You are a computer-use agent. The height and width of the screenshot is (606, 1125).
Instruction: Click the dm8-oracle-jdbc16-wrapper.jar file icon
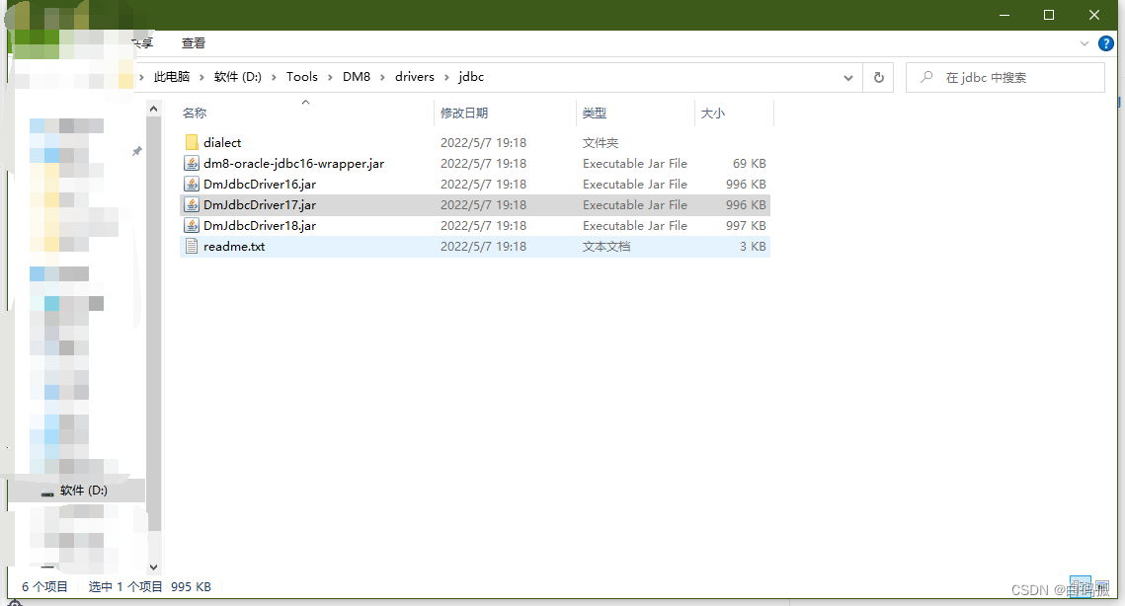192,164
